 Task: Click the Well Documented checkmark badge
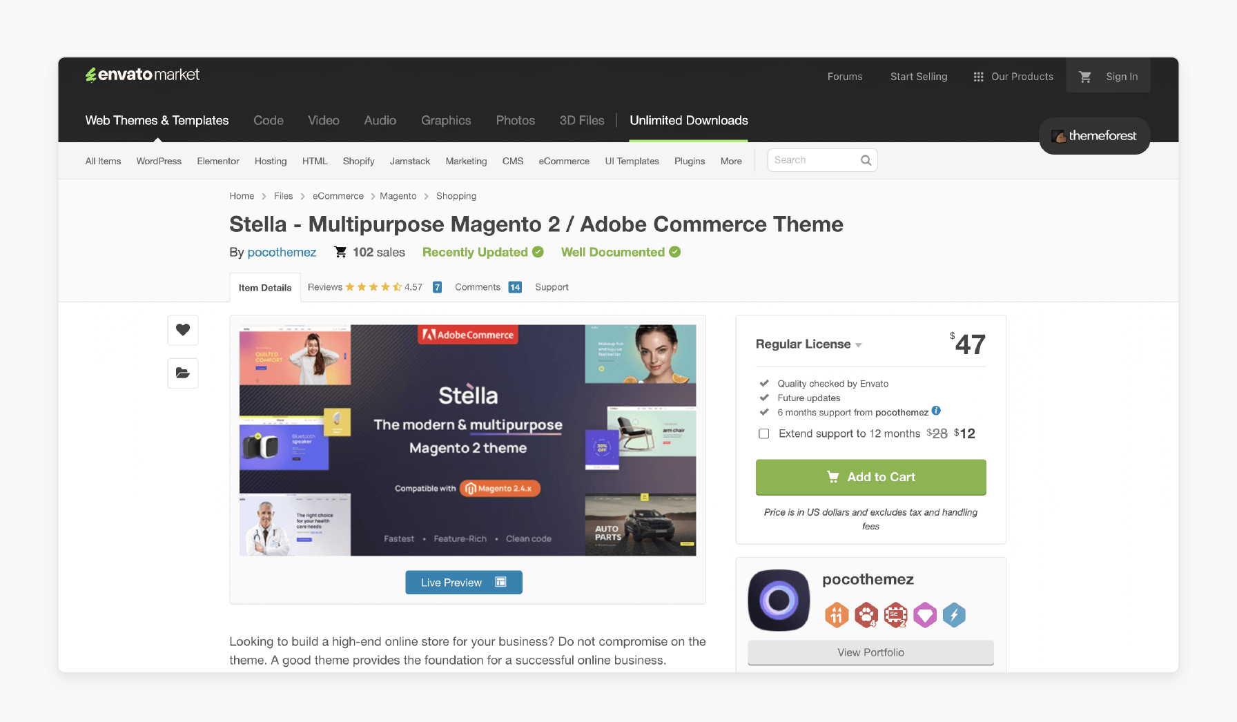675,252
